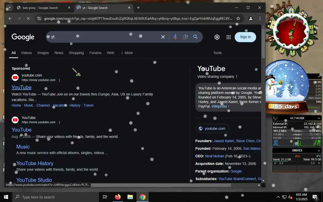
Task: Click the vertical scrollbar of the page
Action: (x=263, y=43)
